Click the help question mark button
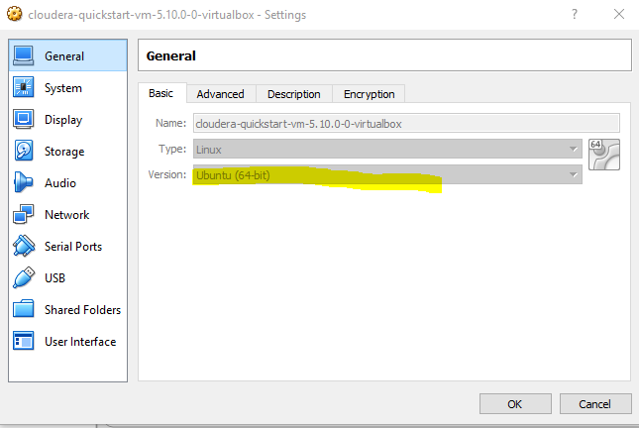The width and height of the screenshot is (639, 428). pos(575,14)
